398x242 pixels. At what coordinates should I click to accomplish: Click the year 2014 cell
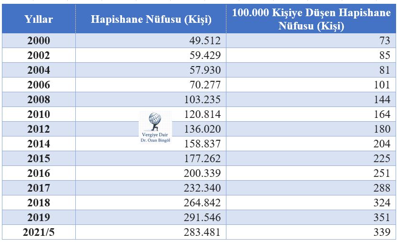39,144
